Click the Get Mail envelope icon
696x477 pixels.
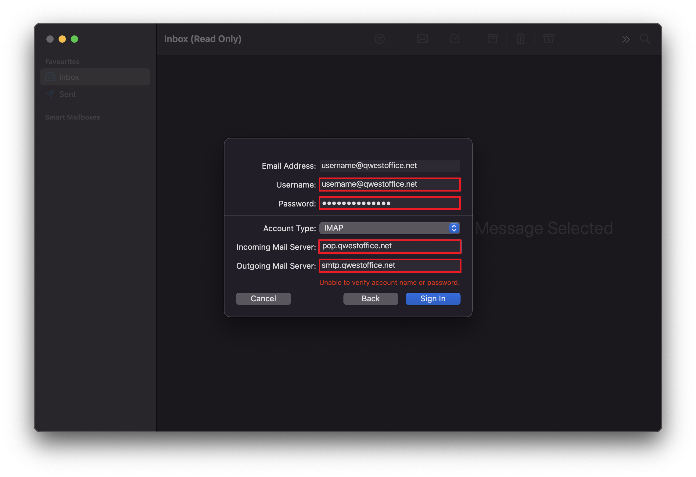(x=422, y=39)
